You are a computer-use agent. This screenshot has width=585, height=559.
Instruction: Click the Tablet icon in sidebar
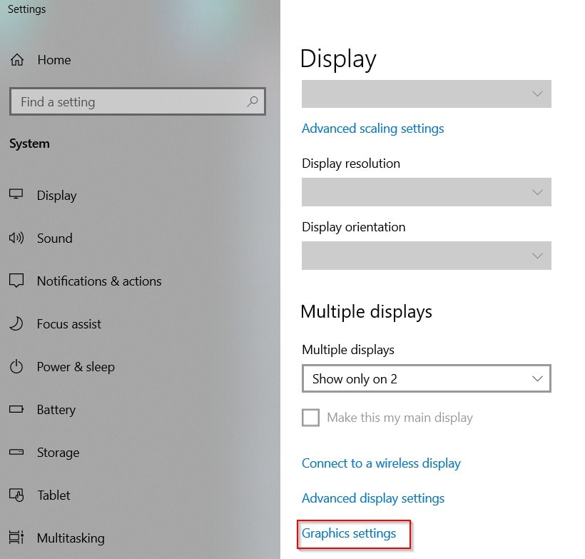point(16,495)
